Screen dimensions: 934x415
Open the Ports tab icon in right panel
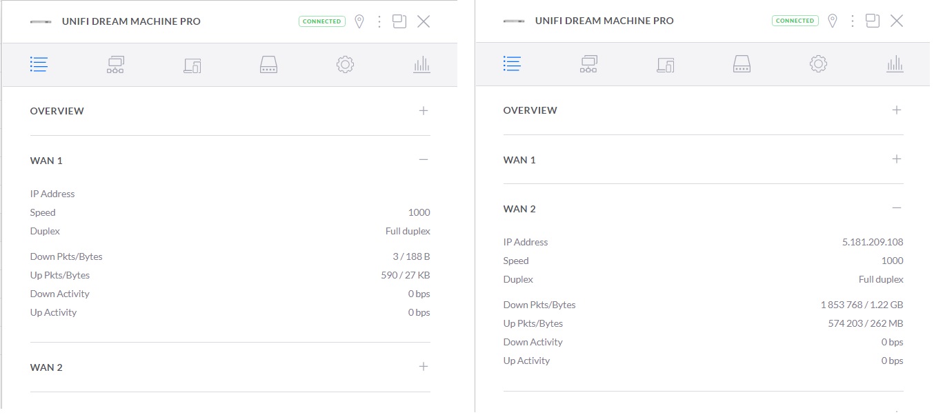(588, 64)
